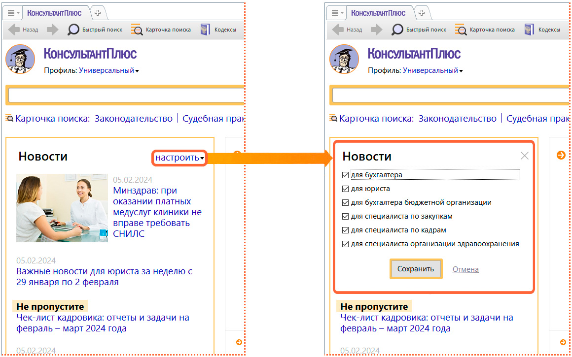Open Чек-лист кадровика link in right window
The width and height of the screenshot is (572, 357).
427,323
